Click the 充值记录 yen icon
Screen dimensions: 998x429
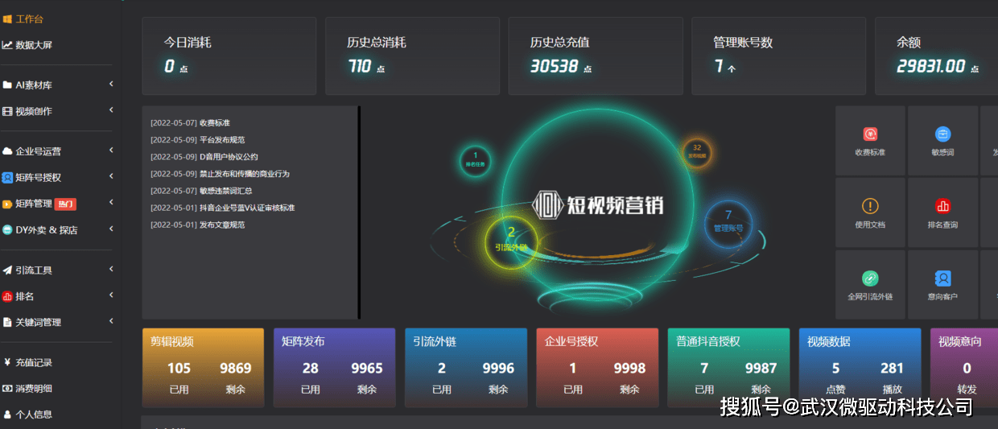(7, 362)
